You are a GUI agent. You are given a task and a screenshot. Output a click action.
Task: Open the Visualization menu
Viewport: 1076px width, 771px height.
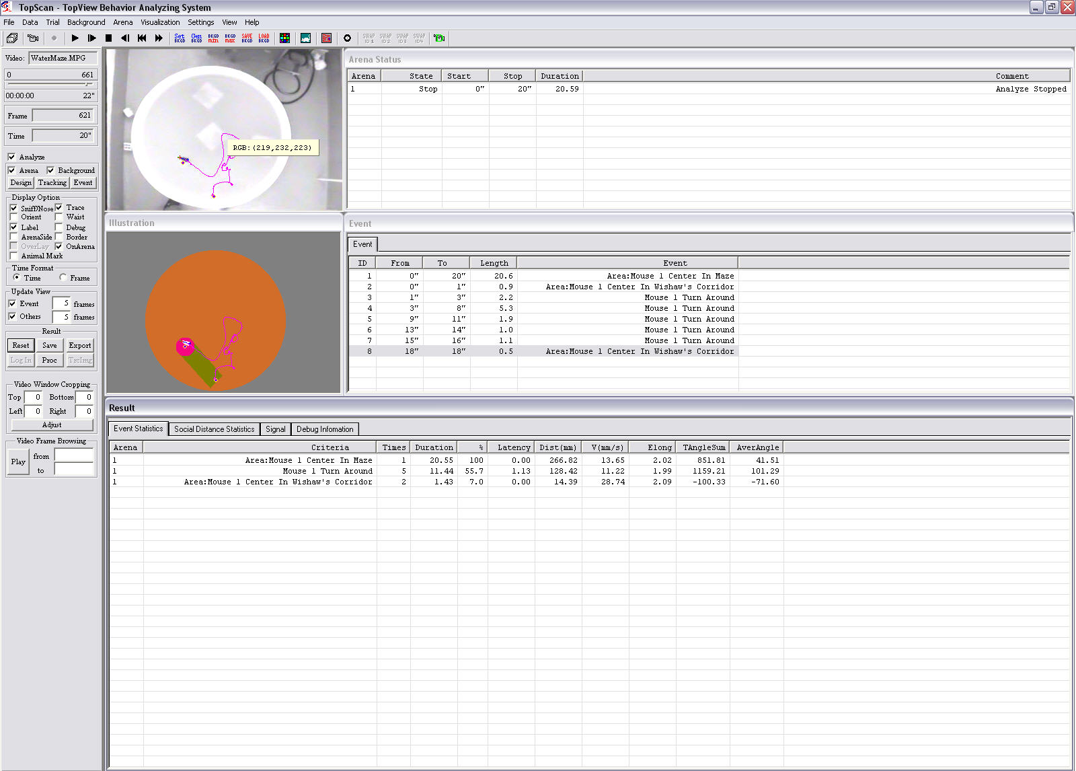tap(160, 22)
